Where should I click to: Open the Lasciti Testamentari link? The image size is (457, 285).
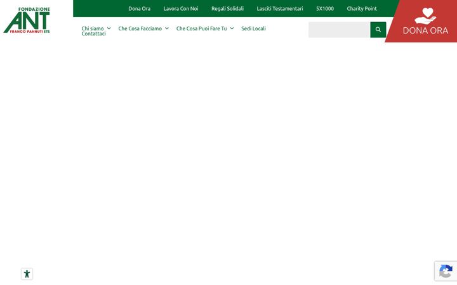pos(280,9)
